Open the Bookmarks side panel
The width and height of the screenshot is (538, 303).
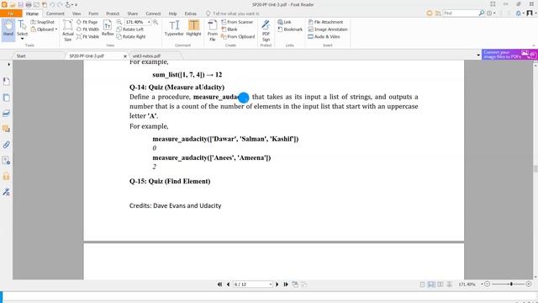[x=6, y=82]
